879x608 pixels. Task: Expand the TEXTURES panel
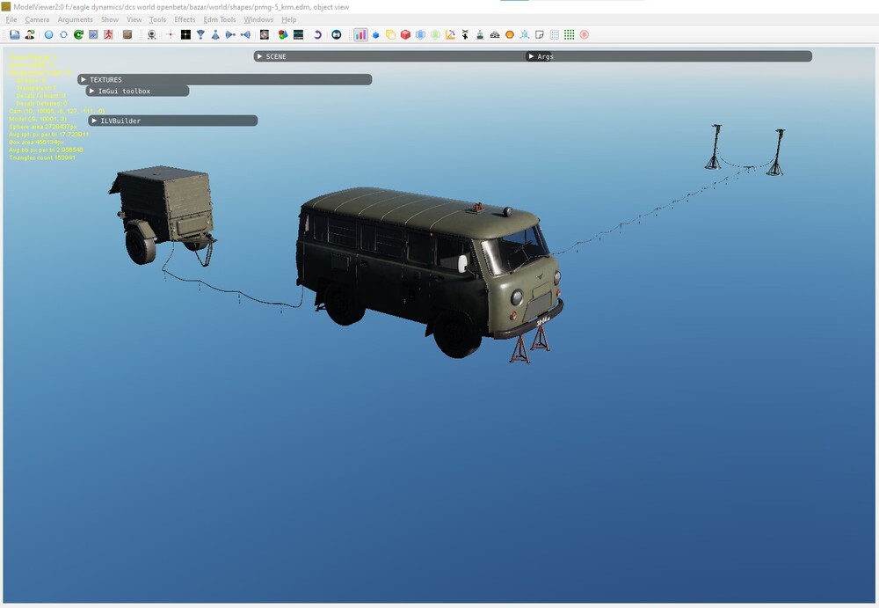pos(84,80)
